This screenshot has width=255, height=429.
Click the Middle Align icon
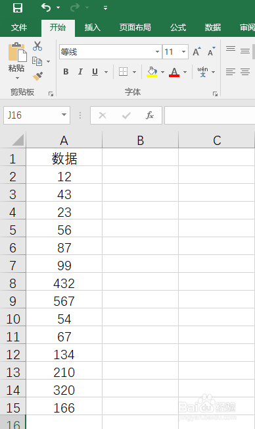point(245,51)
